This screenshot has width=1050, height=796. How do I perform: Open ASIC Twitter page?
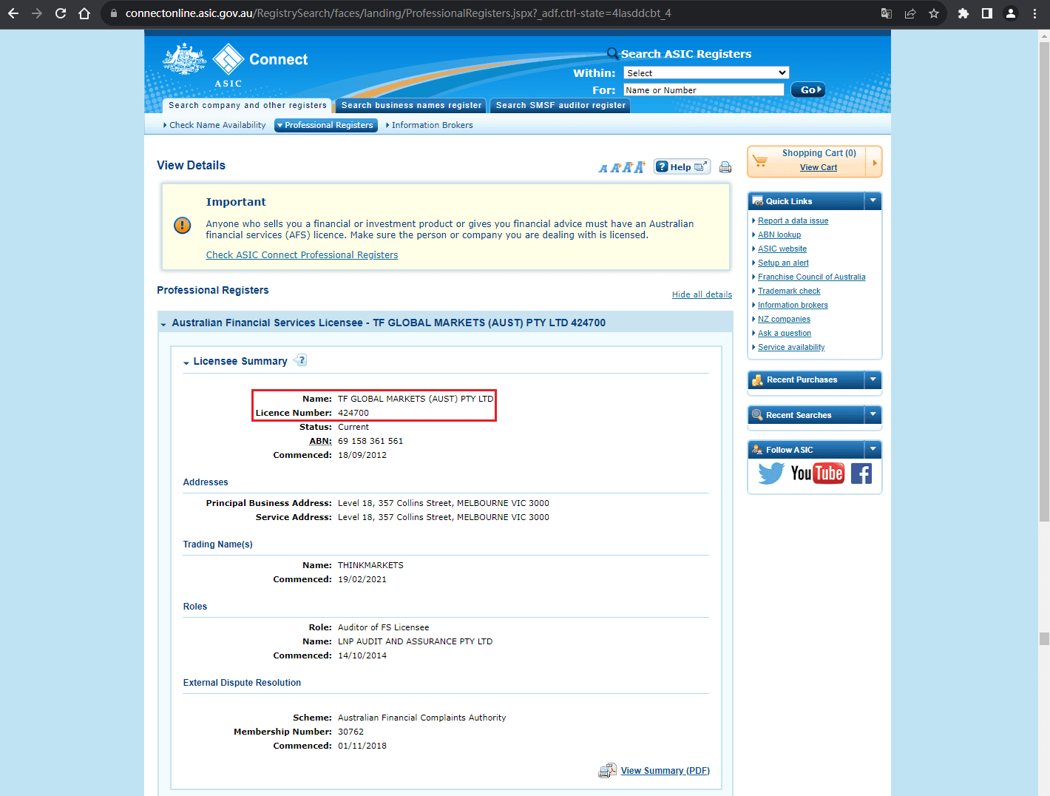pyautogui.click(x=771, y=473)
